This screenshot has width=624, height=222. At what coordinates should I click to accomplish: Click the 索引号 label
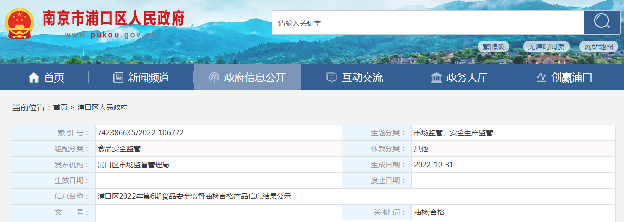point(73,133)
